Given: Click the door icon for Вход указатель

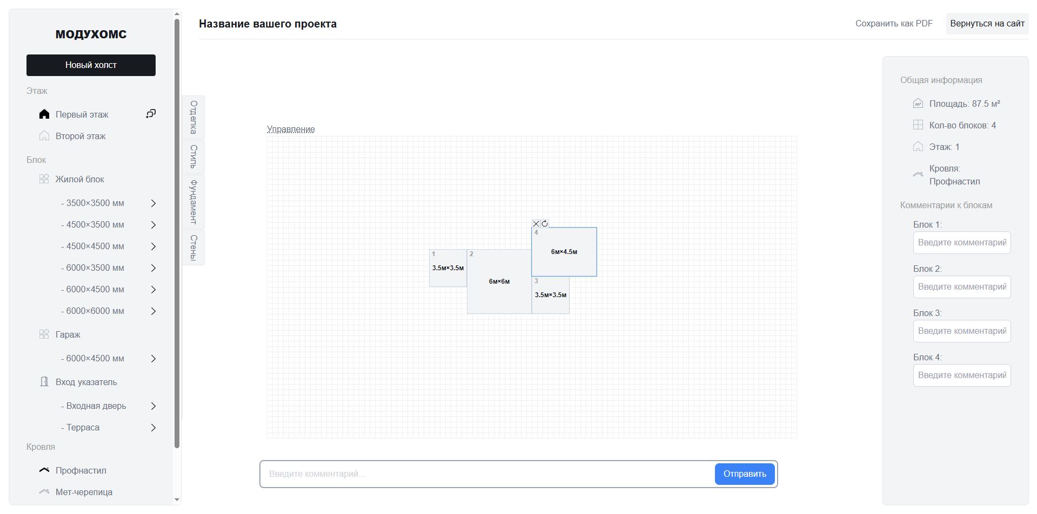Looking at the screenshot, I should pos(44,382).
